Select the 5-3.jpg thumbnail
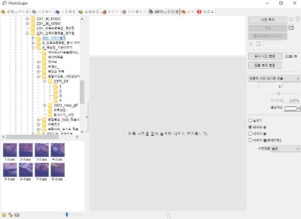301x219 pixels. [x=10, y=170]
